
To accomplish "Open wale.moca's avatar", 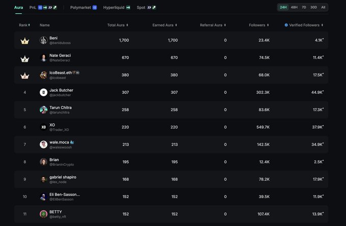I will click(43, 145).
